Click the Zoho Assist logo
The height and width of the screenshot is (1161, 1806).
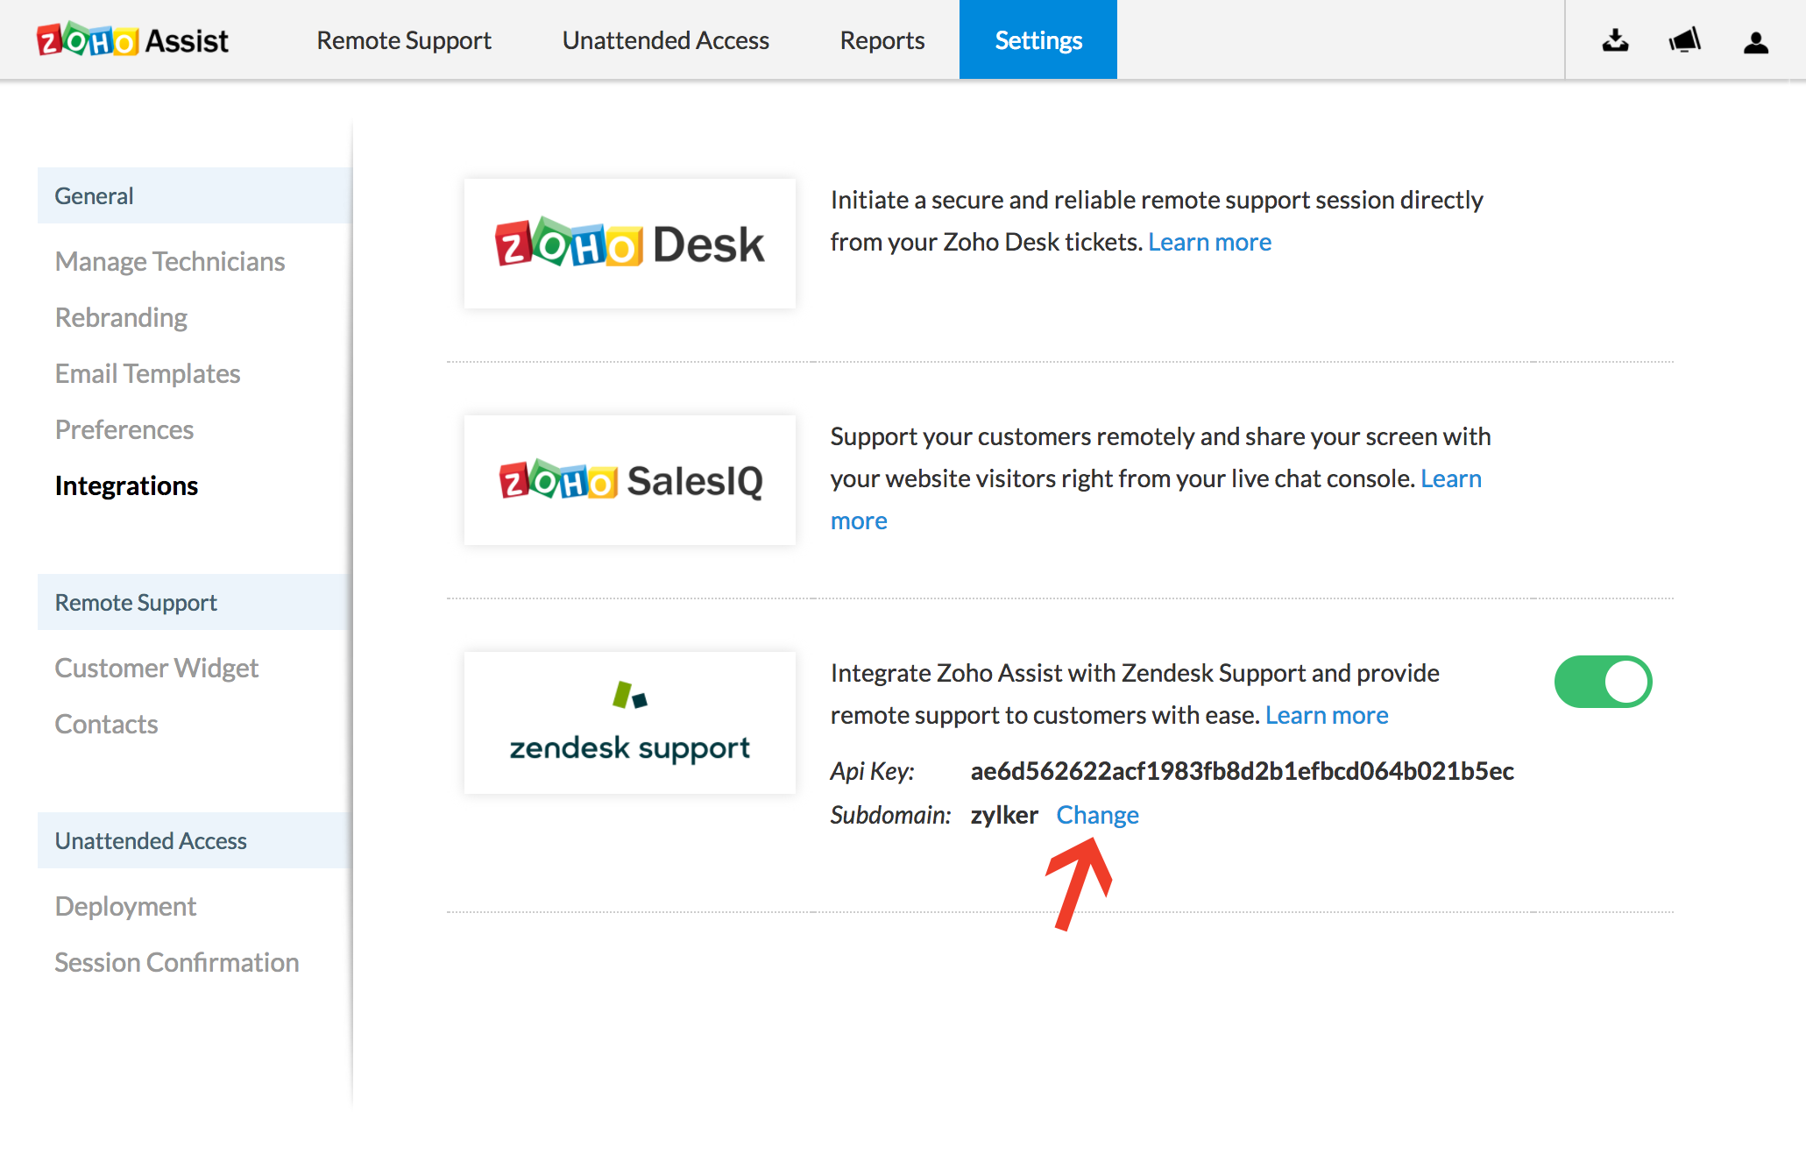132,40
